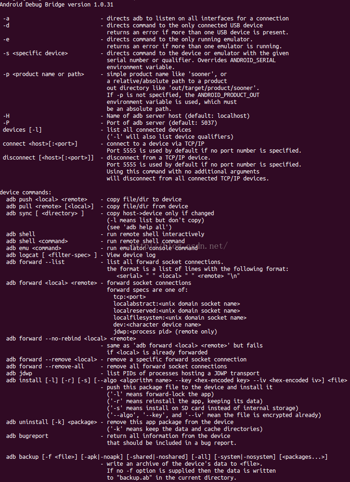This screenshot has height=482, width=350.
Task: Click the 'adb sync [ <directory> ]' command
Action: pyautogui.click(x=45, y=213)
